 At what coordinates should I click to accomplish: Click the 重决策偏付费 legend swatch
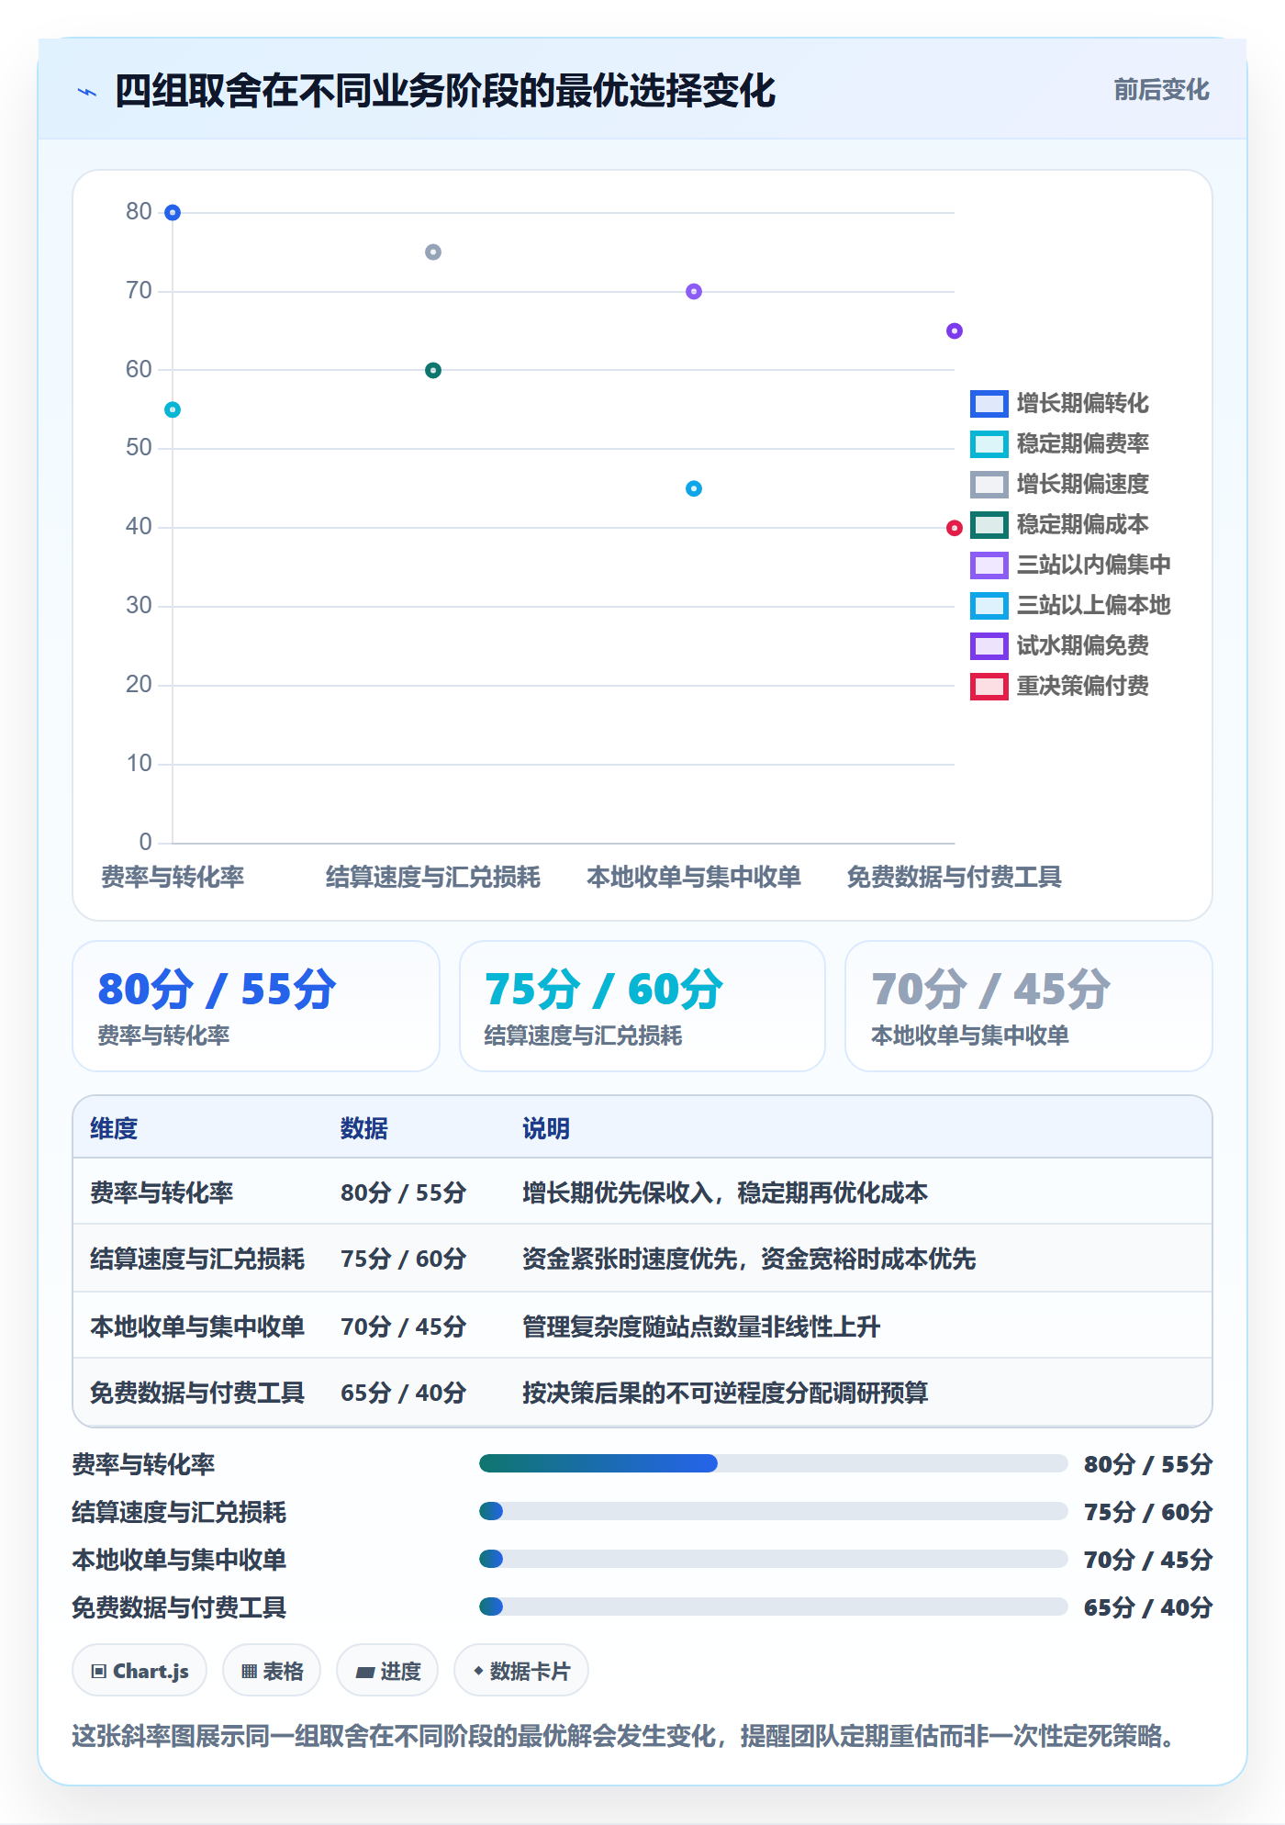tap(989, 686)
